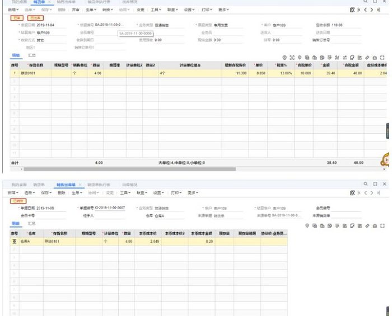392x316 pixels.
Task: Click the document locate icon in 销售出库单 toolbar
Action: click(352, 193)
